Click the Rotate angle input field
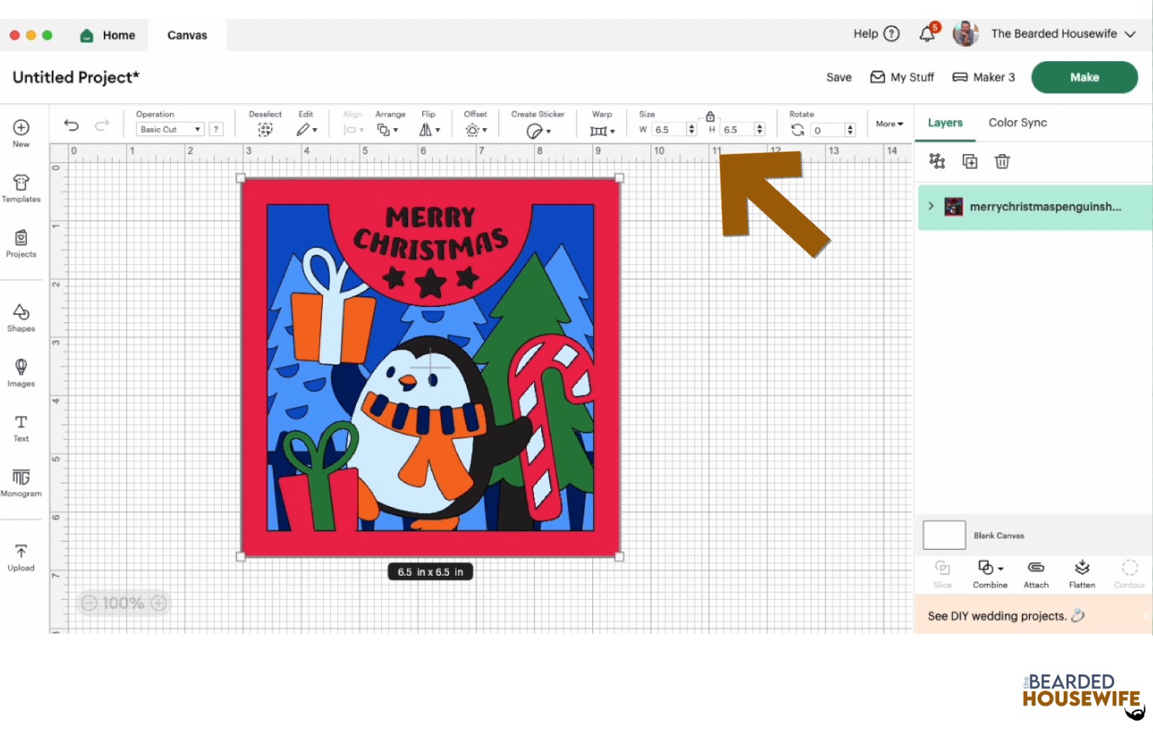Screen dimensions: 1153x733 (827, 130)
